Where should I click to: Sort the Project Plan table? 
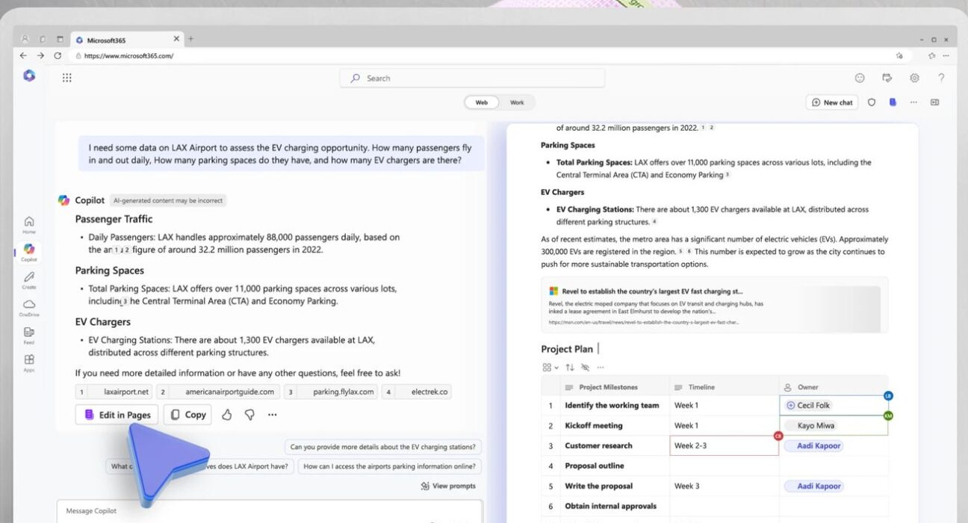tap(570, 368)
